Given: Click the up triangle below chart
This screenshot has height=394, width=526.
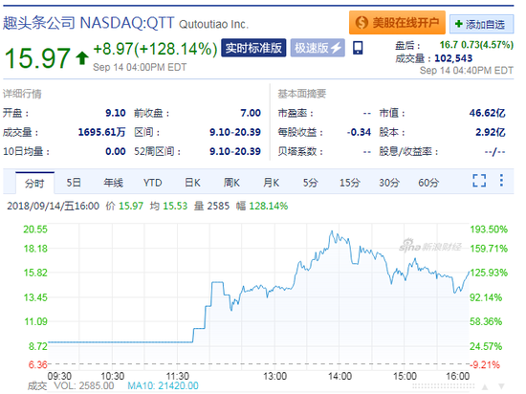Looking at the screenshot, I should click(485, 386).
